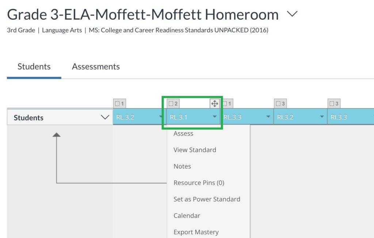Switch to the Assessments tab
Image resolution: width=374 pixels, height=238 pixels.
tap(96, 66)
